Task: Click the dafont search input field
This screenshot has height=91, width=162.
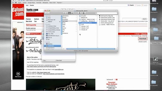Action: (132, 19)
